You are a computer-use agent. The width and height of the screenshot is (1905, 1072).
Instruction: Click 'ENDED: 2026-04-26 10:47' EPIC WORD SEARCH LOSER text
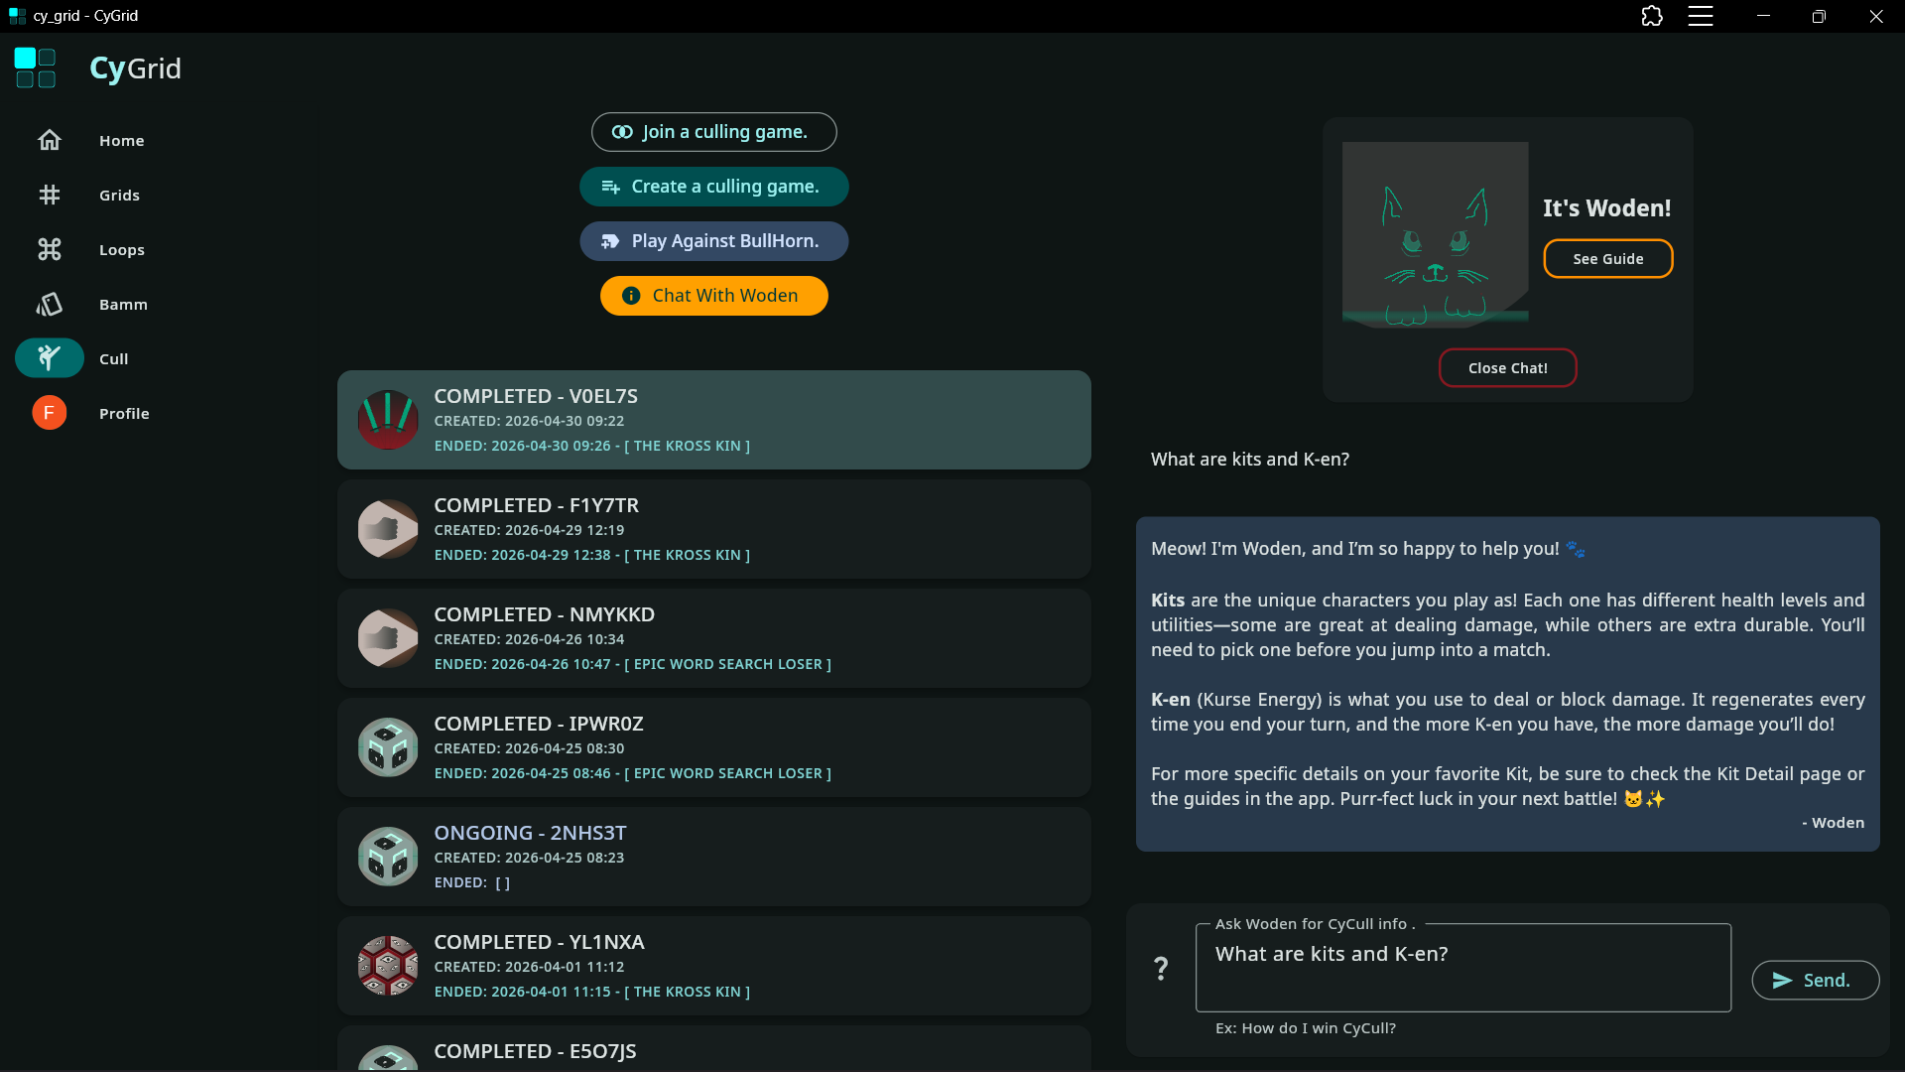pos(633,664)
